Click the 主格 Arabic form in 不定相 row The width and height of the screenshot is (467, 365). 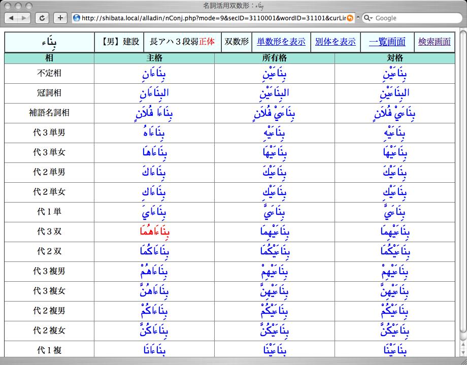click(154, 74)
